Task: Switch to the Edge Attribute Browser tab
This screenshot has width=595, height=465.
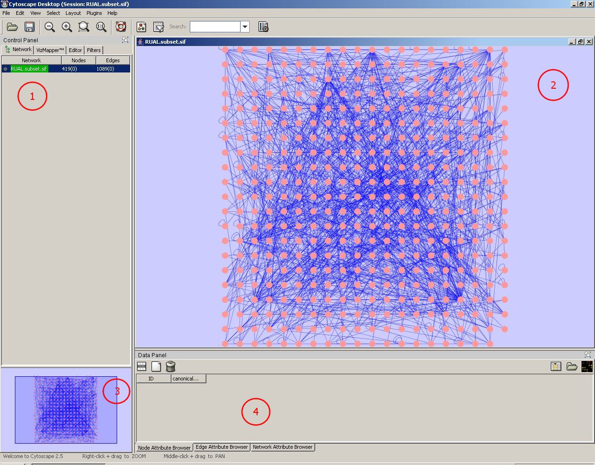Action: [x=221, y=447]
